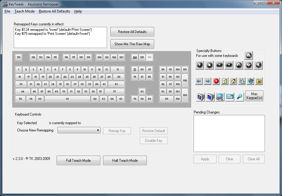
Task: Click the Wake monitor (star) specialty button
Action: tap(210, 97)
